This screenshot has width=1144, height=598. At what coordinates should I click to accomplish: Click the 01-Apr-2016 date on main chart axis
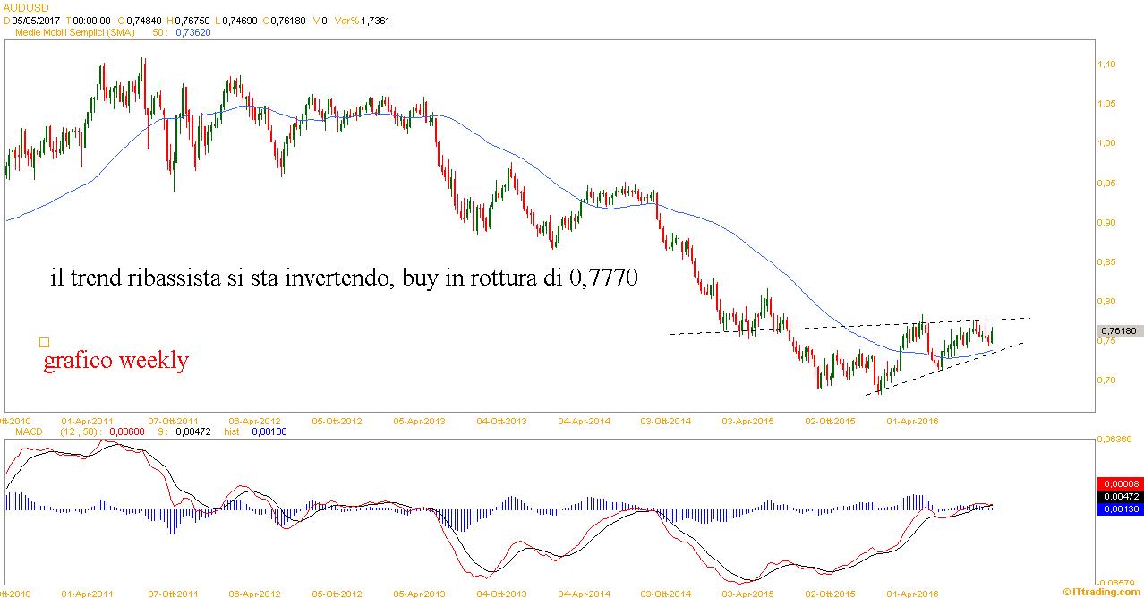click(911, 420)
